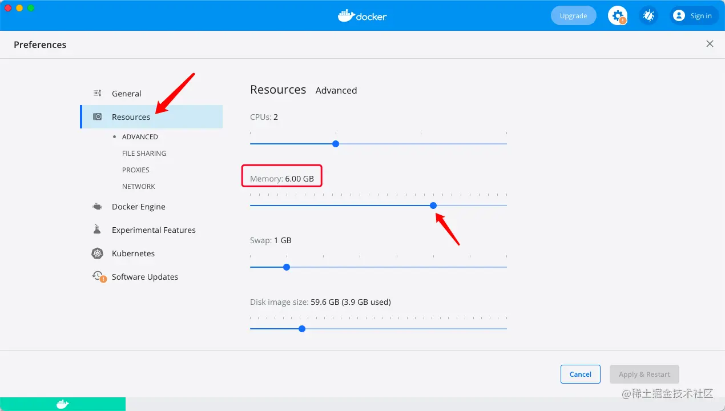Click the General sidebar icon

tap(98, 94)
